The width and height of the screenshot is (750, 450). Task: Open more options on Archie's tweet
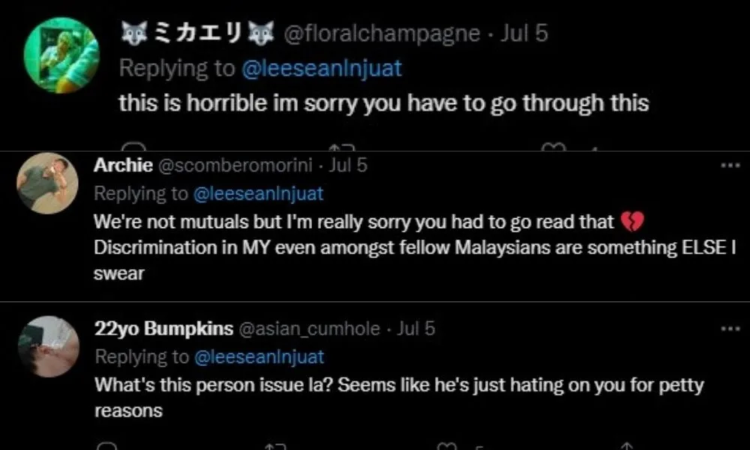coord(729,166)
